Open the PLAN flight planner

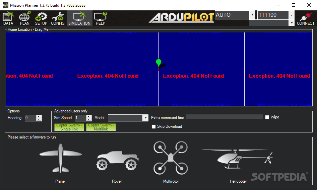click(x=25, y=18)
